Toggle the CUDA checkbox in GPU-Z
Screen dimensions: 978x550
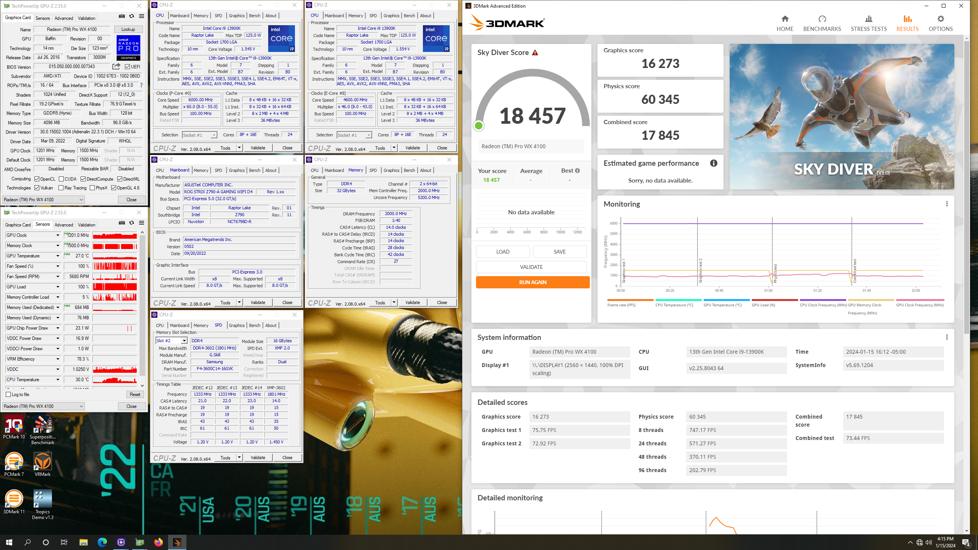(61, 179)
